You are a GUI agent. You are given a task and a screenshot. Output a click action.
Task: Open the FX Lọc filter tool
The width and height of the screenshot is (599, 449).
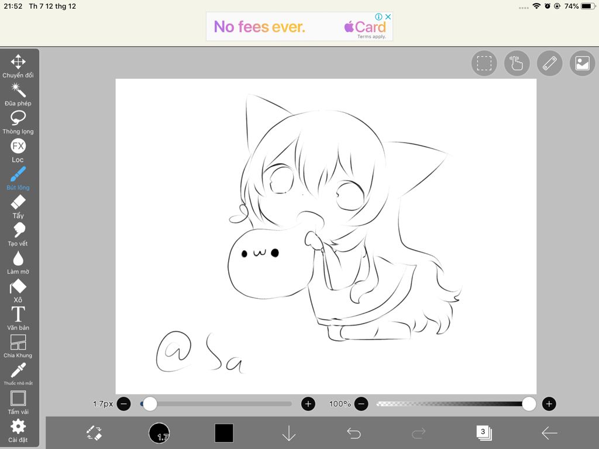click(18, 150)
